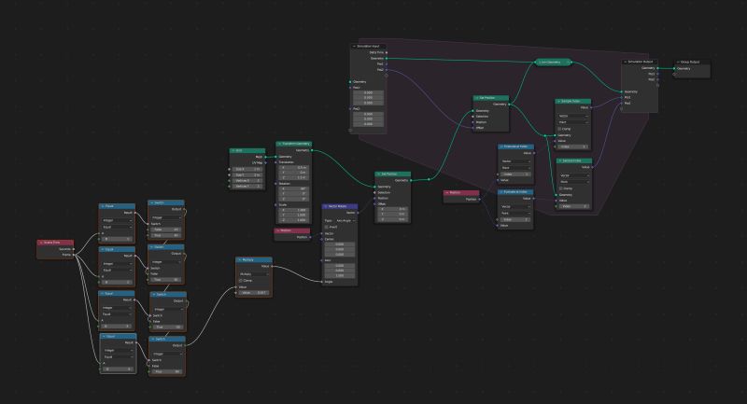The height and width of the screenshot is (404, 747).
Task: Click Multiply node Value output socket
Action: point(272,266)
